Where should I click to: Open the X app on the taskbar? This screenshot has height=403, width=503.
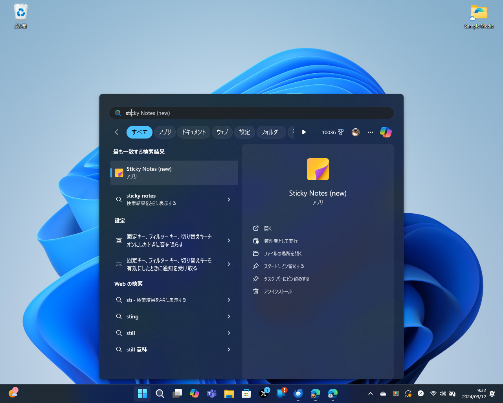(x=264, y=394)
